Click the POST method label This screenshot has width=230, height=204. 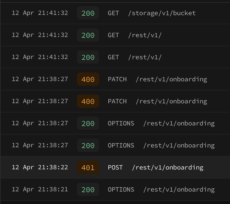[115, 167]
